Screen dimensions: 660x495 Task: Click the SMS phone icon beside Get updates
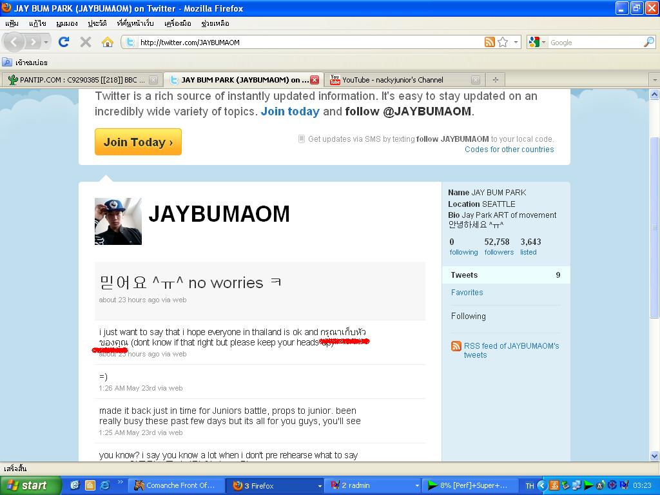pos(302,139)
